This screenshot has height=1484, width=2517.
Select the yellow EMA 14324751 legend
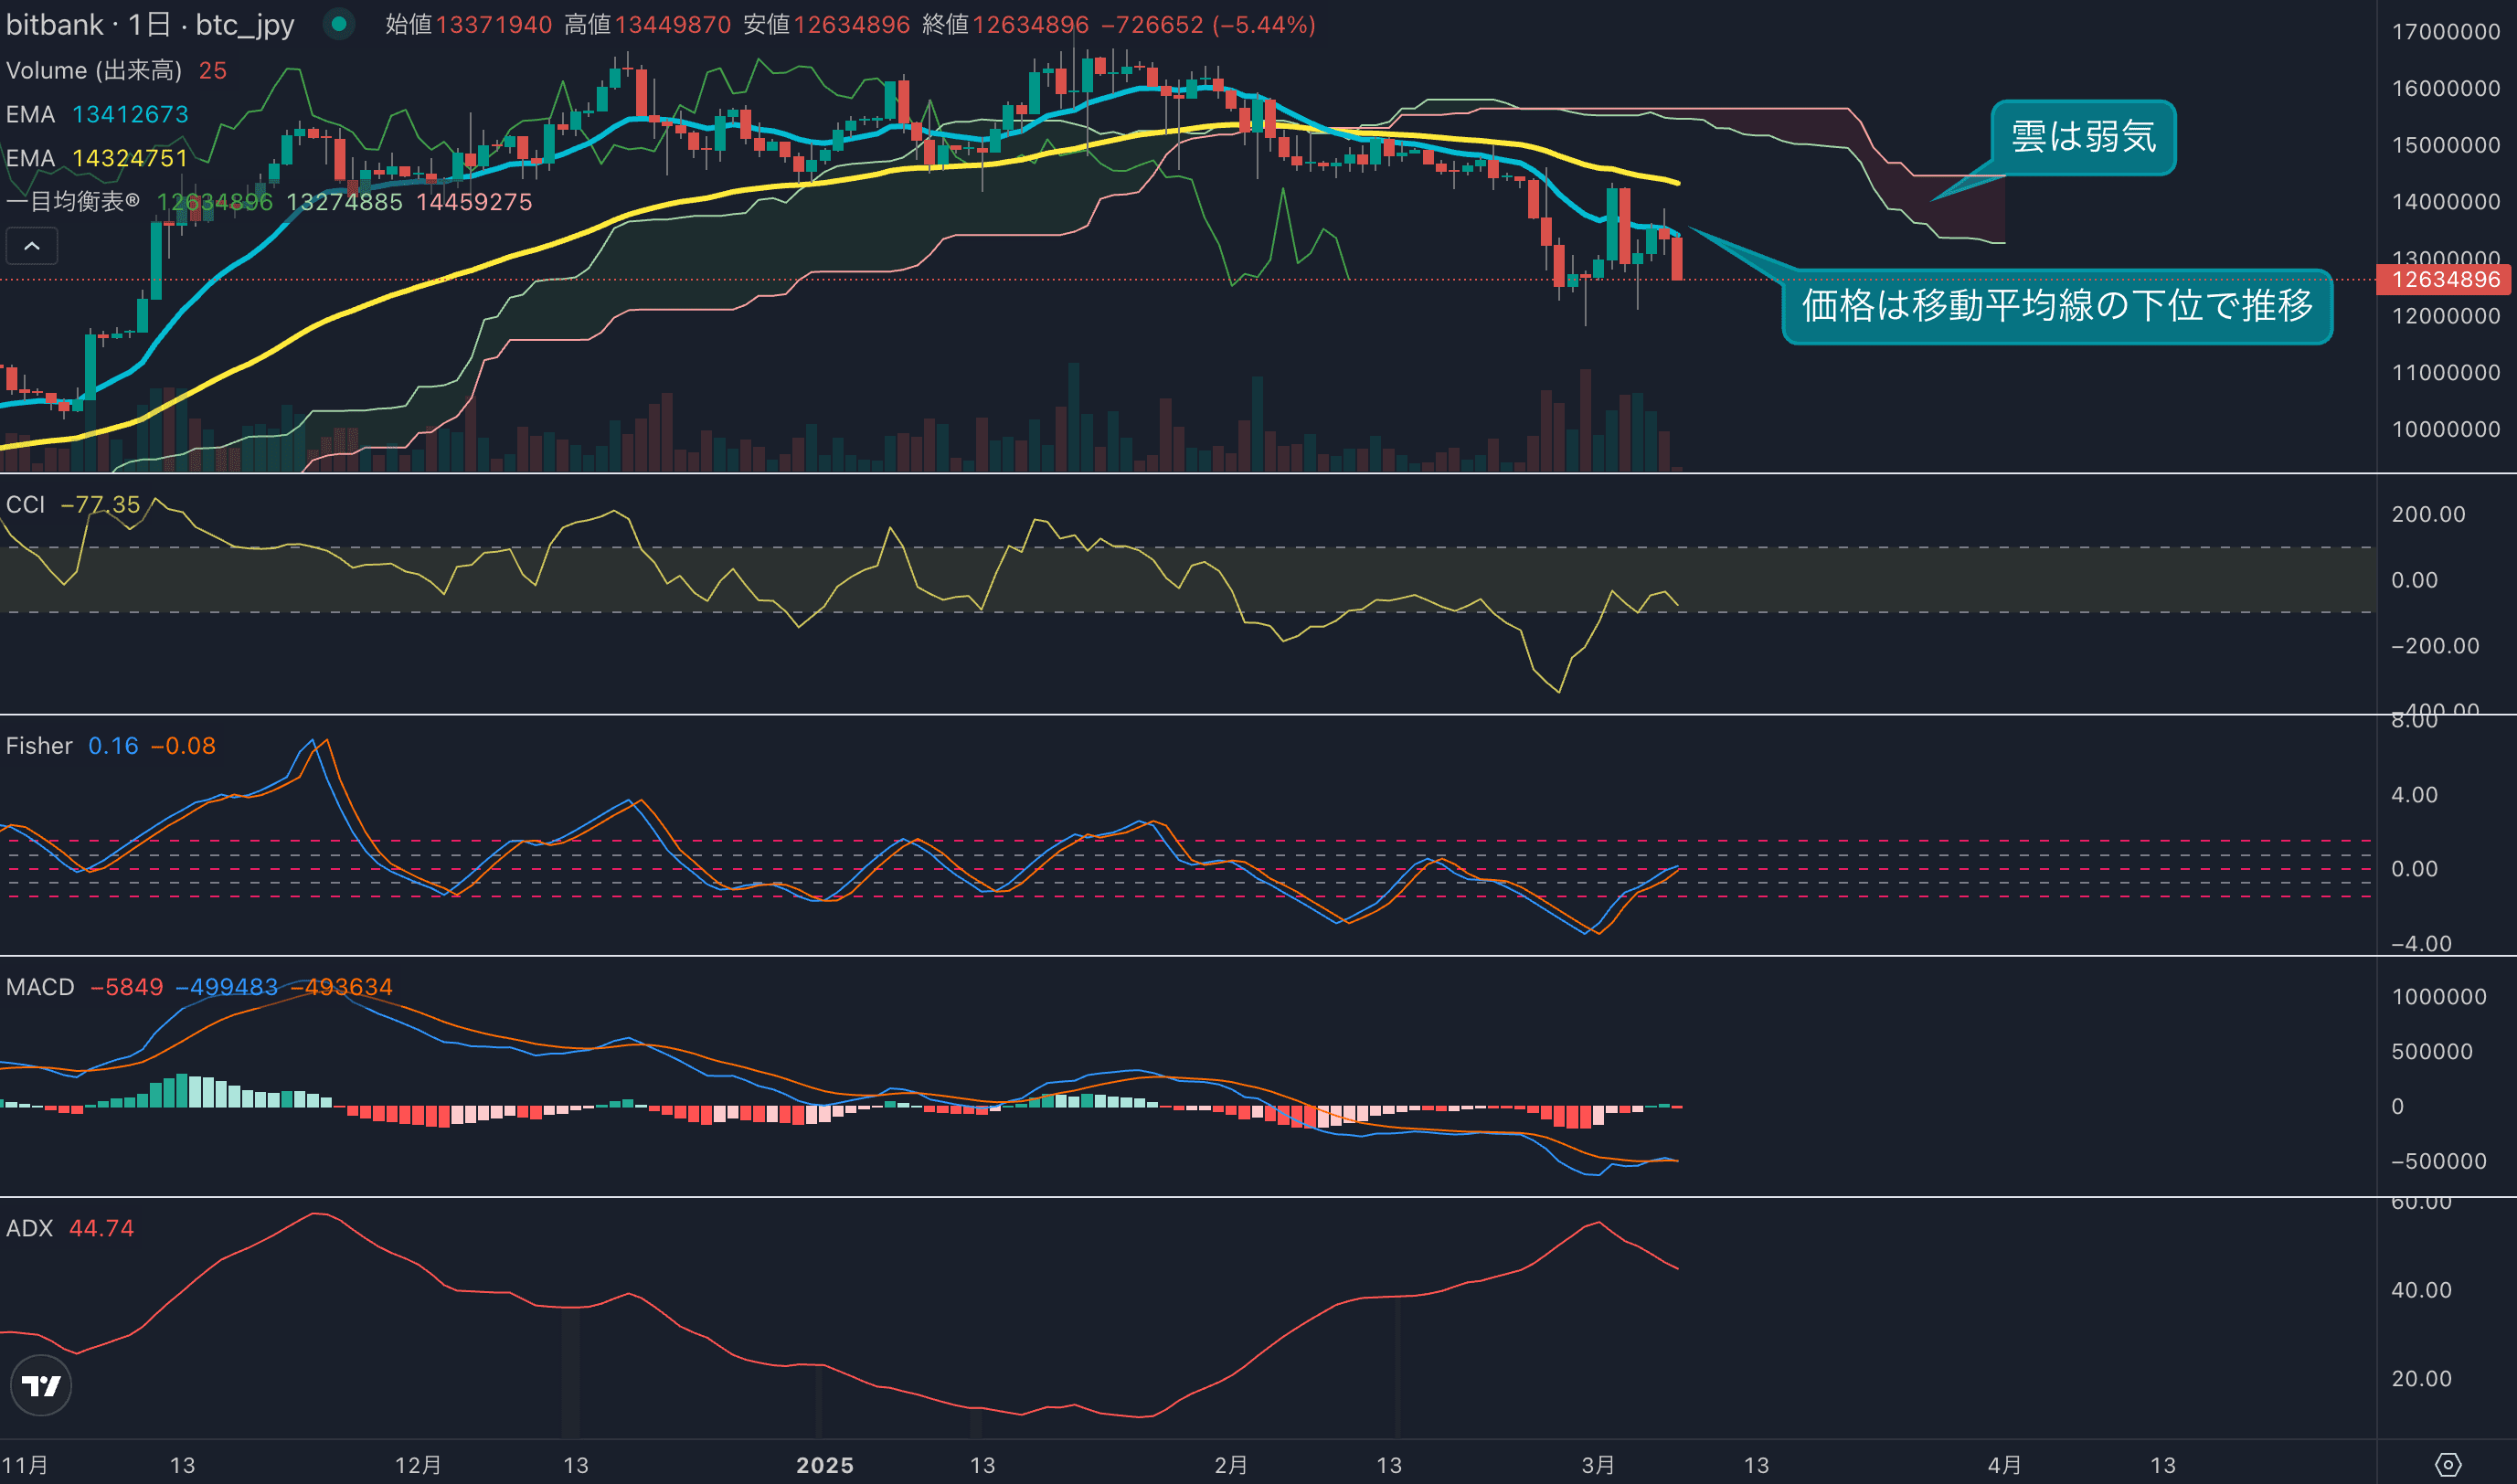97,158
